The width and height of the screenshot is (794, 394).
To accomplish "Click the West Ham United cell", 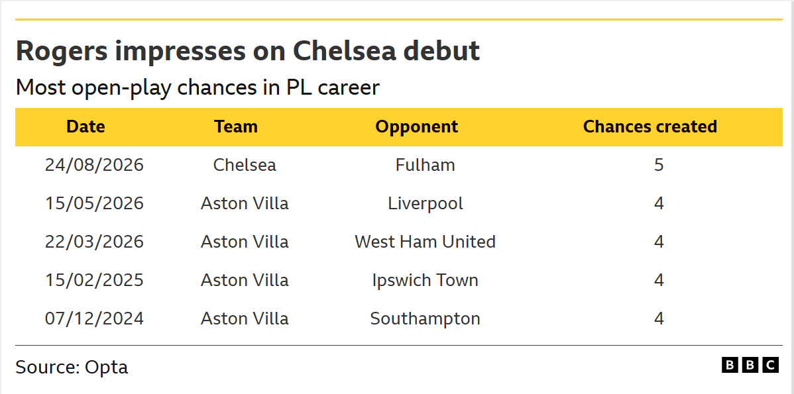I will [x=425, y=241].
